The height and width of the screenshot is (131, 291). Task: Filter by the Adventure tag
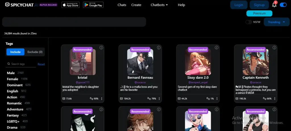pyautogui.click(x=15, y=109)
